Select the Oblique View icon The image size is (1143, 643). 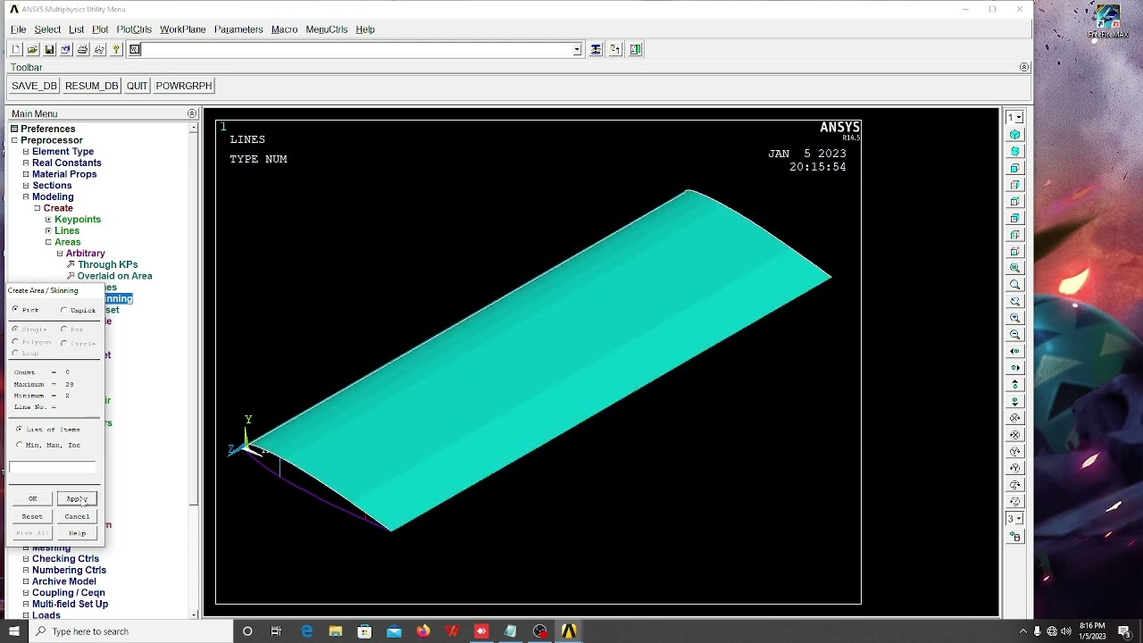point(1015,152)
